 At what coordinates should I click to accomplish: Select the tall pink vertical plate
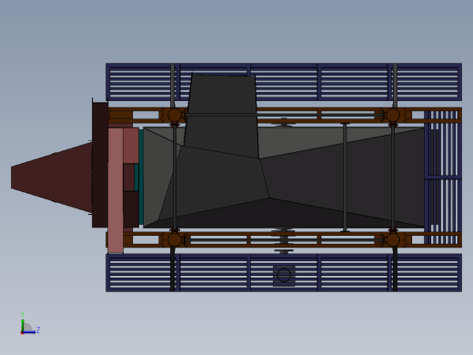(116, 190)
